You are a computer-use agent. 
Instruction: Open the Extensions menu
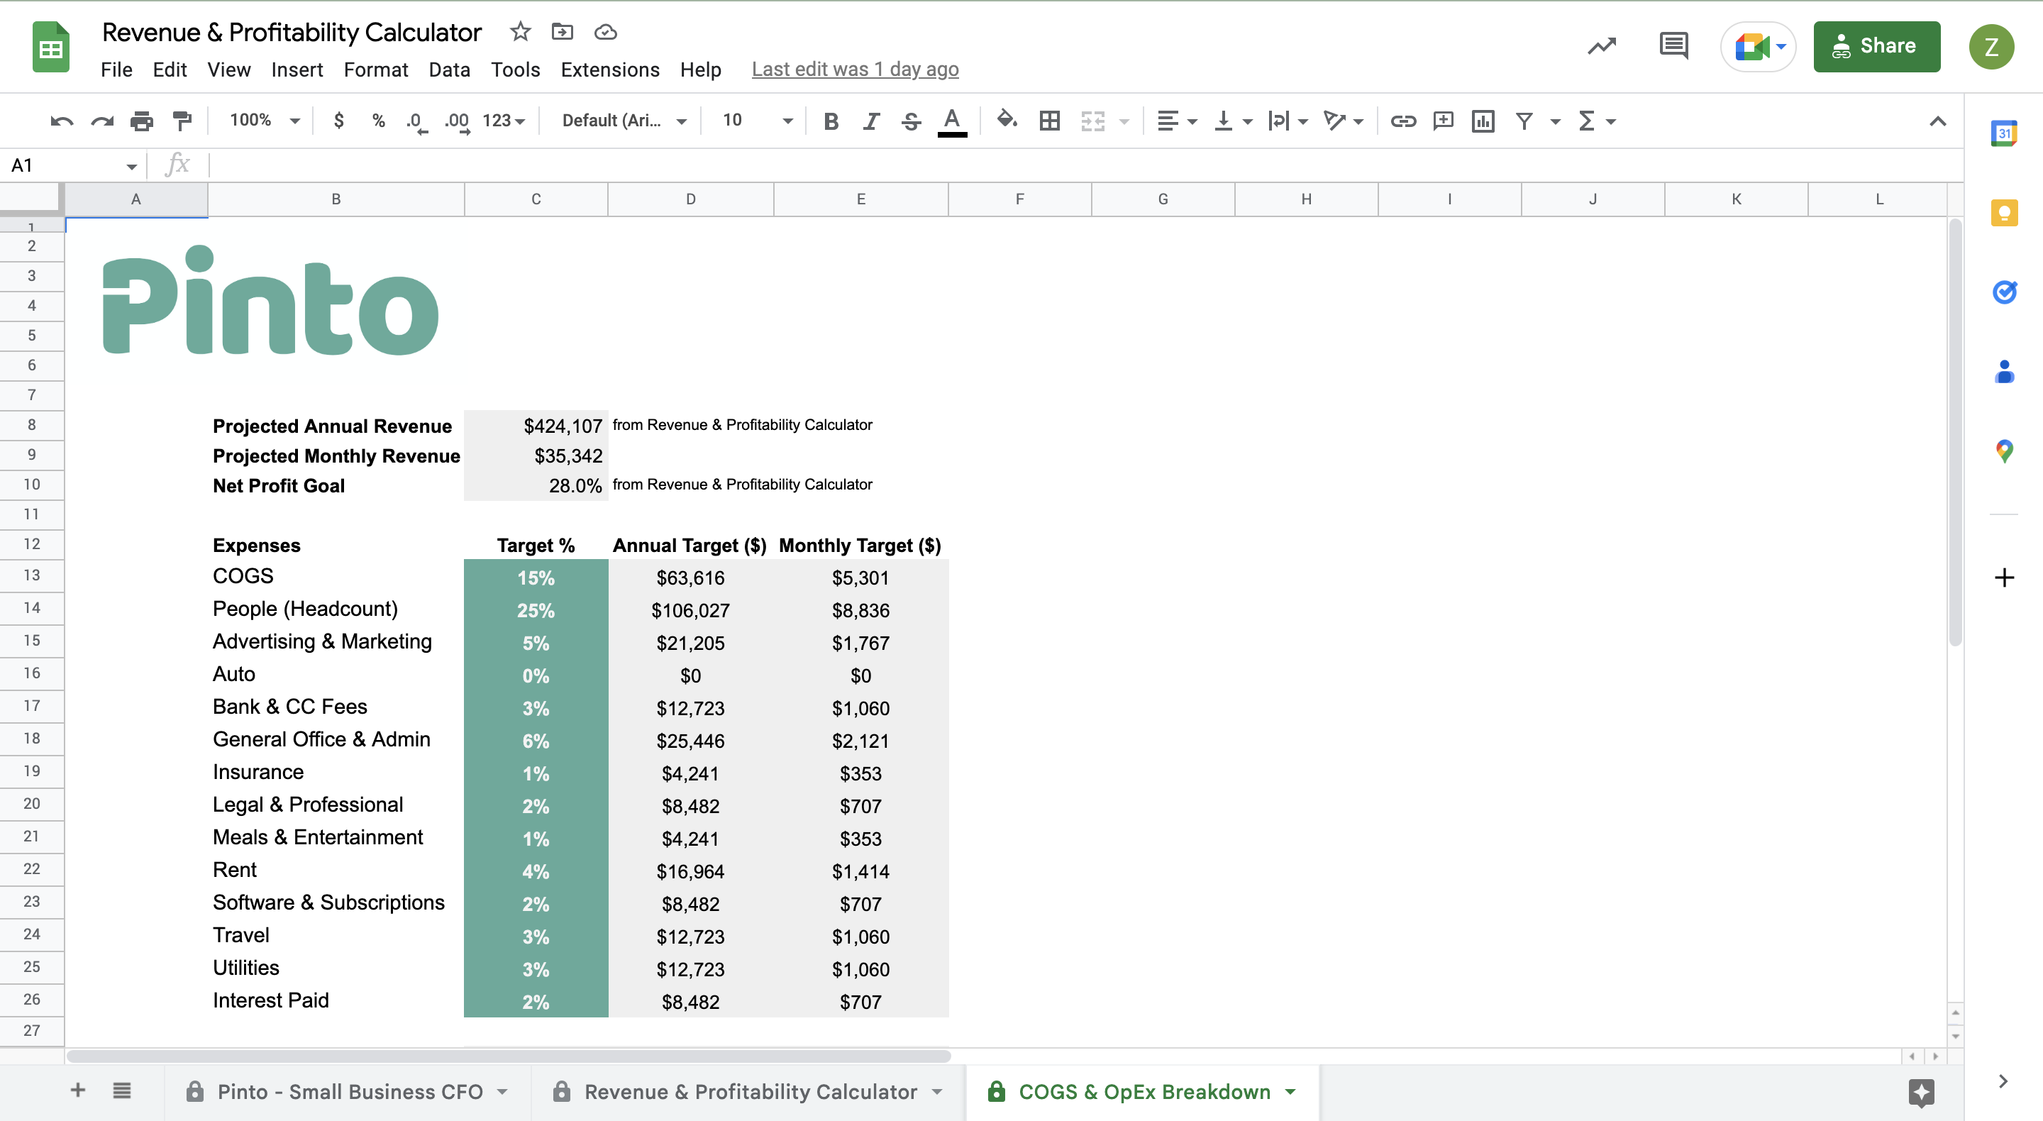click(609, 70)
